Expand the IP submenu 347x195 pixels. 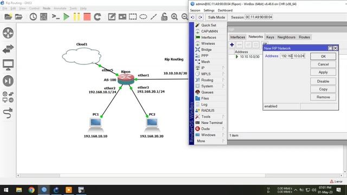coord(210,68)
